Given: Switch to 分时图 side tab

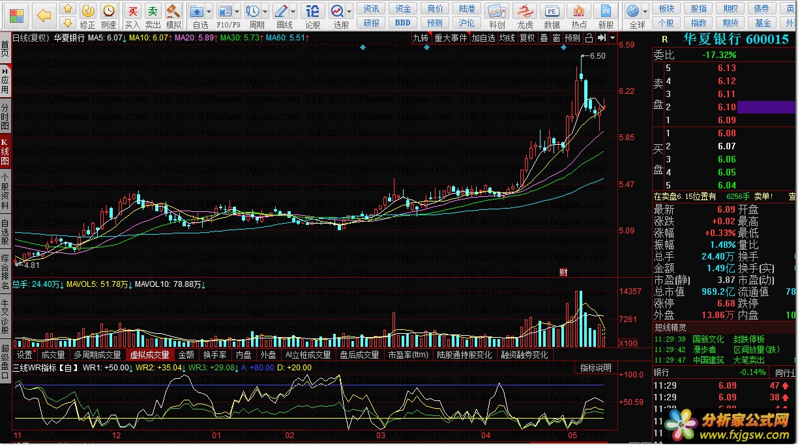Looking at the screenshot, I should click(5, 116).
